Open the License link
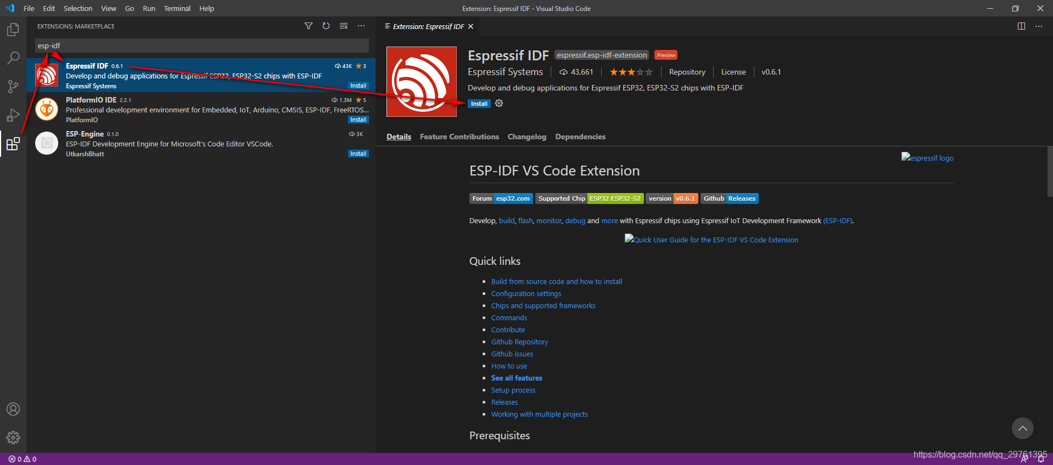The image size is (1053, 465). point(733,72)
